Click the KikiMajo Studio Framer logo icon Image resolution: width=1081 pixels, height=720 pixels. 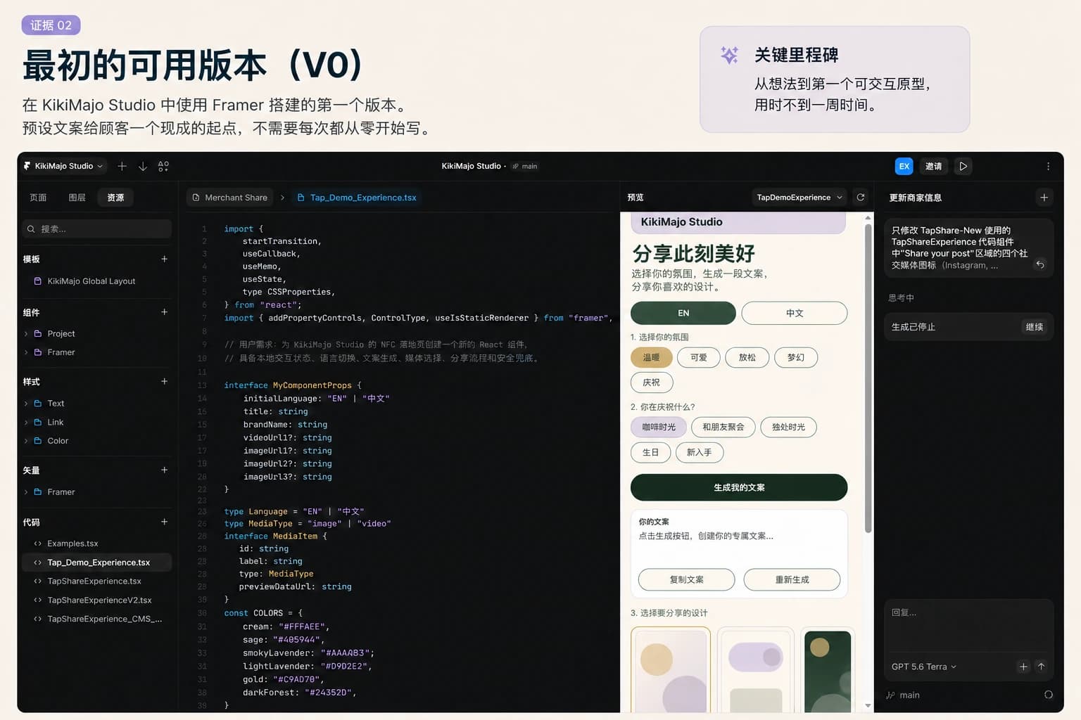click(27, 166)
